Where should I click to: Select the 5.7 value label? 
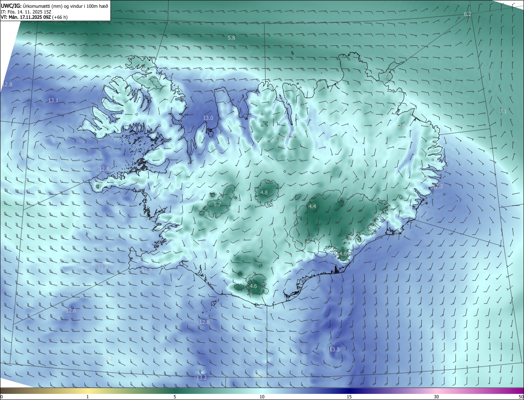pyautogui.click(x=217, y=204)
